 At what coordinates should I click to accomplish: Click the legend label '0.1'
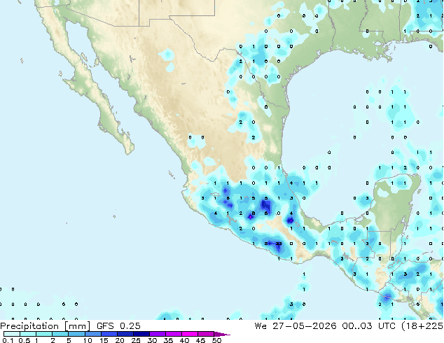tap(8, 340)
